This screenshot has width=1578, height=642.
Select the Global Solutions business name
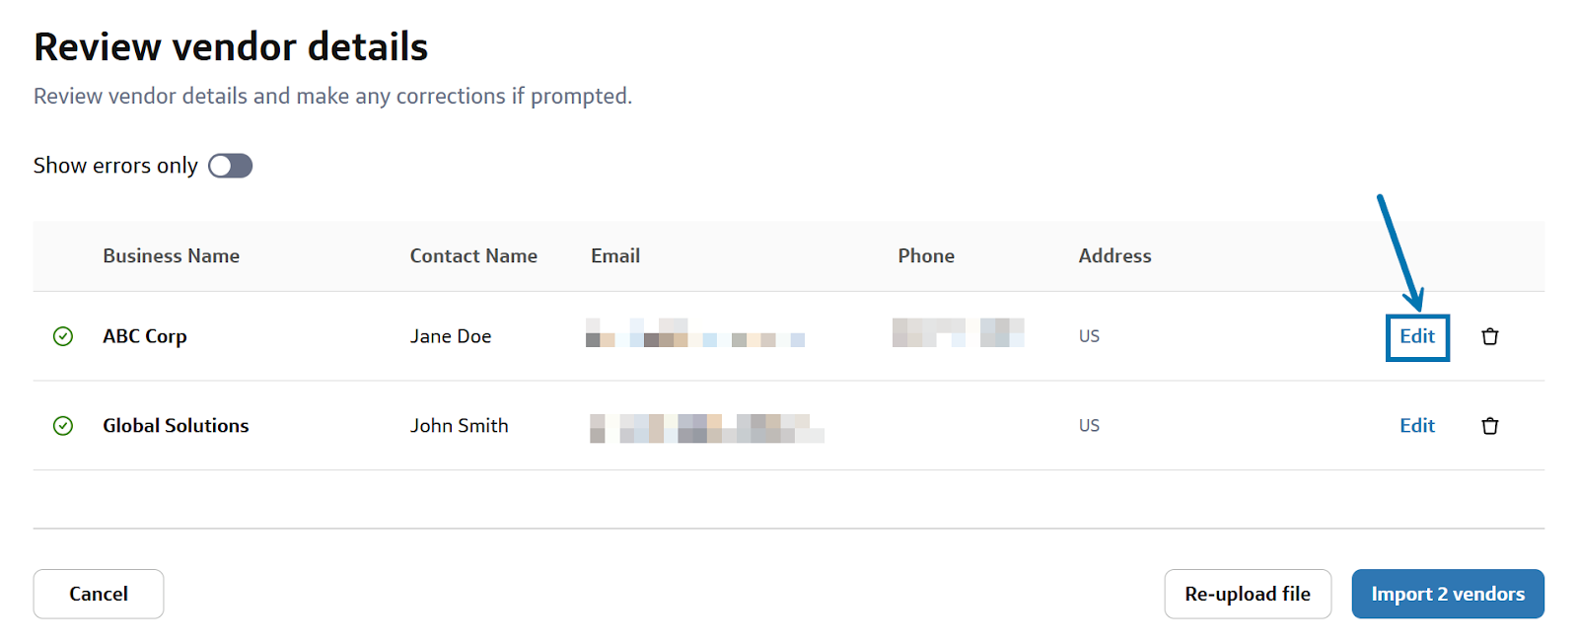click(x=176, y=426)
